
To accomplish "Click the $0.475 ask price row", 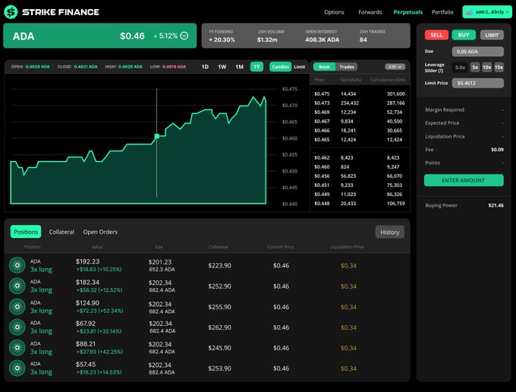I will click(x=360, y=94).
